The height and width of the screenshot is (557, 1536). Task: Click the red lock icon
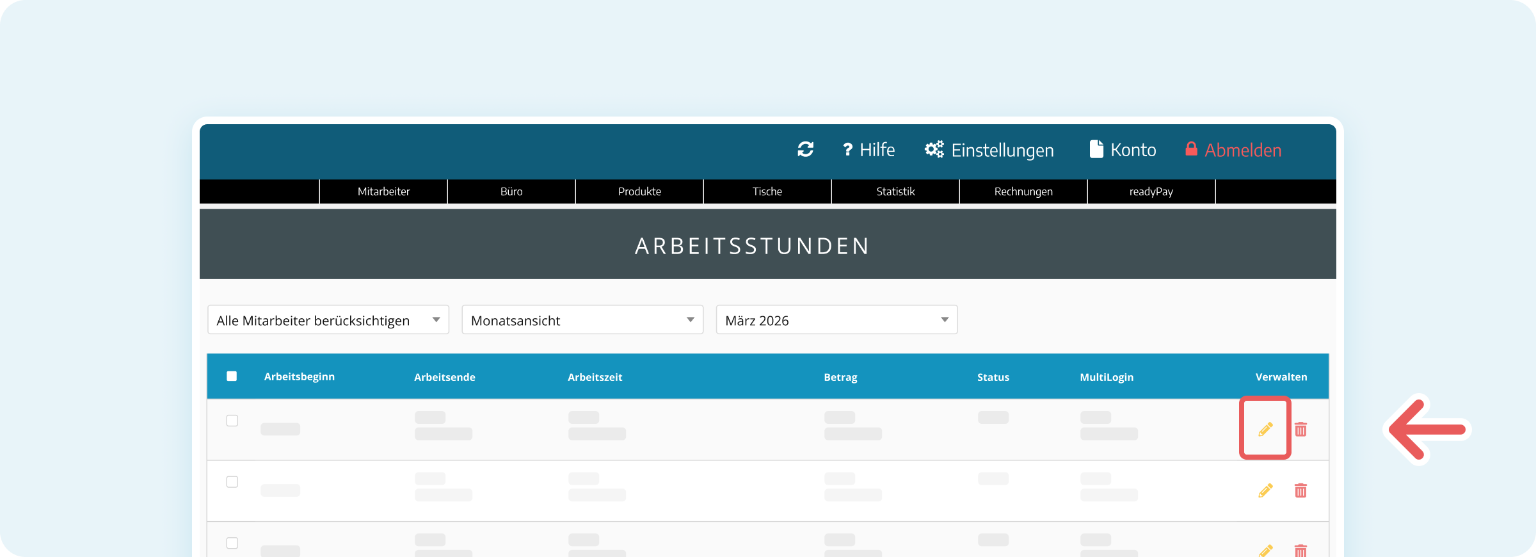tap(1191, 149)
